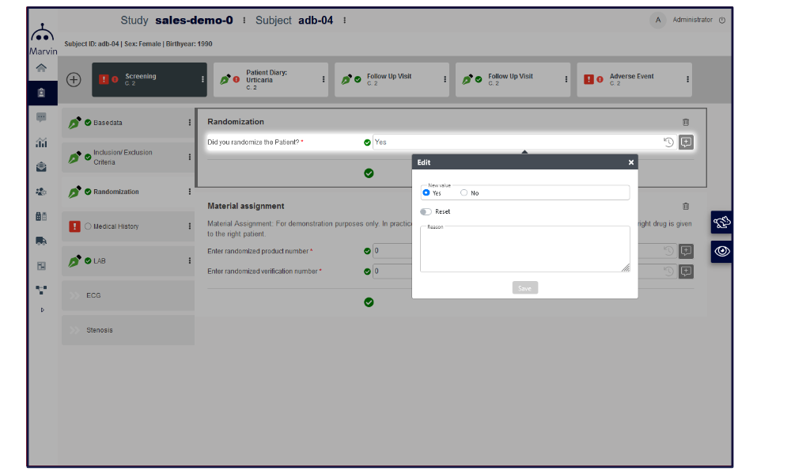Delete Randomization section via trash icon

[x=686, y=123]
